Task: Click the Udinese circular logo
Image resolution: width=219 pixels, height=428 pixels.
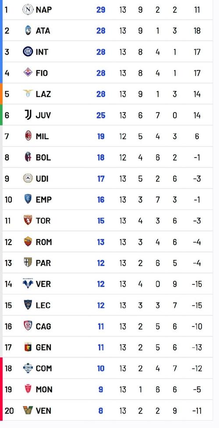Action: pyautogui.click(x=28, y=178)
